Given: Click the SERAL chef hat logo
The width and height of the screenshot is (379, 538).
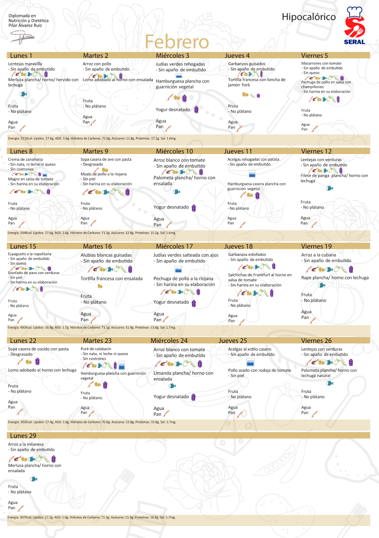Looking at the screenshot, I should tap(357, 22).
